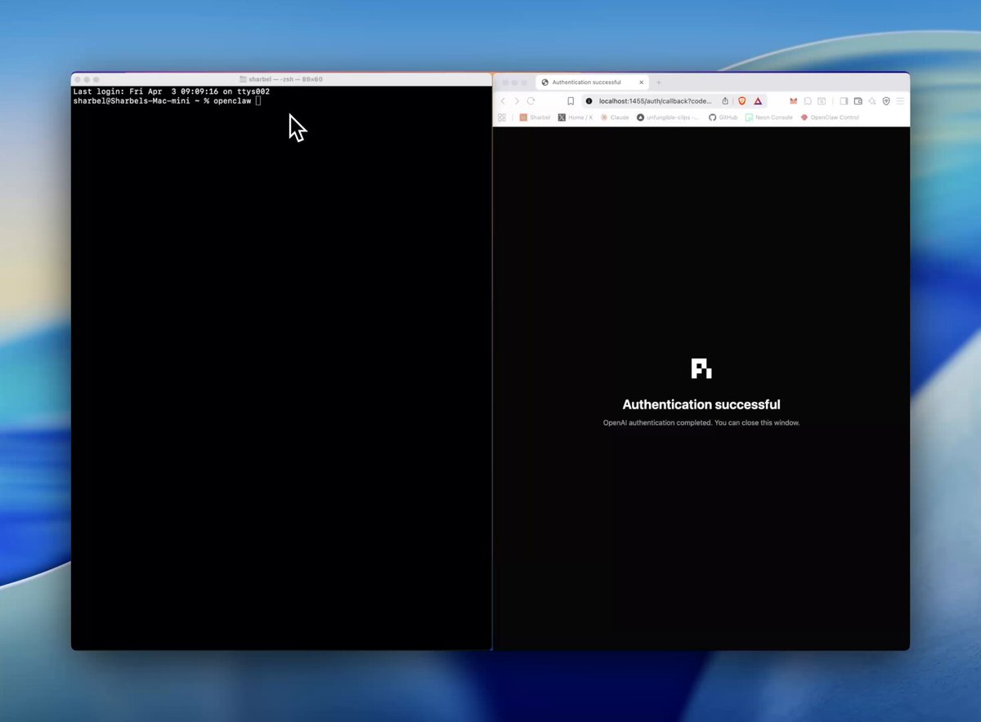Click the bookmark this page star icon
Screen dimensions: 981x722
[x=570, y=101]
